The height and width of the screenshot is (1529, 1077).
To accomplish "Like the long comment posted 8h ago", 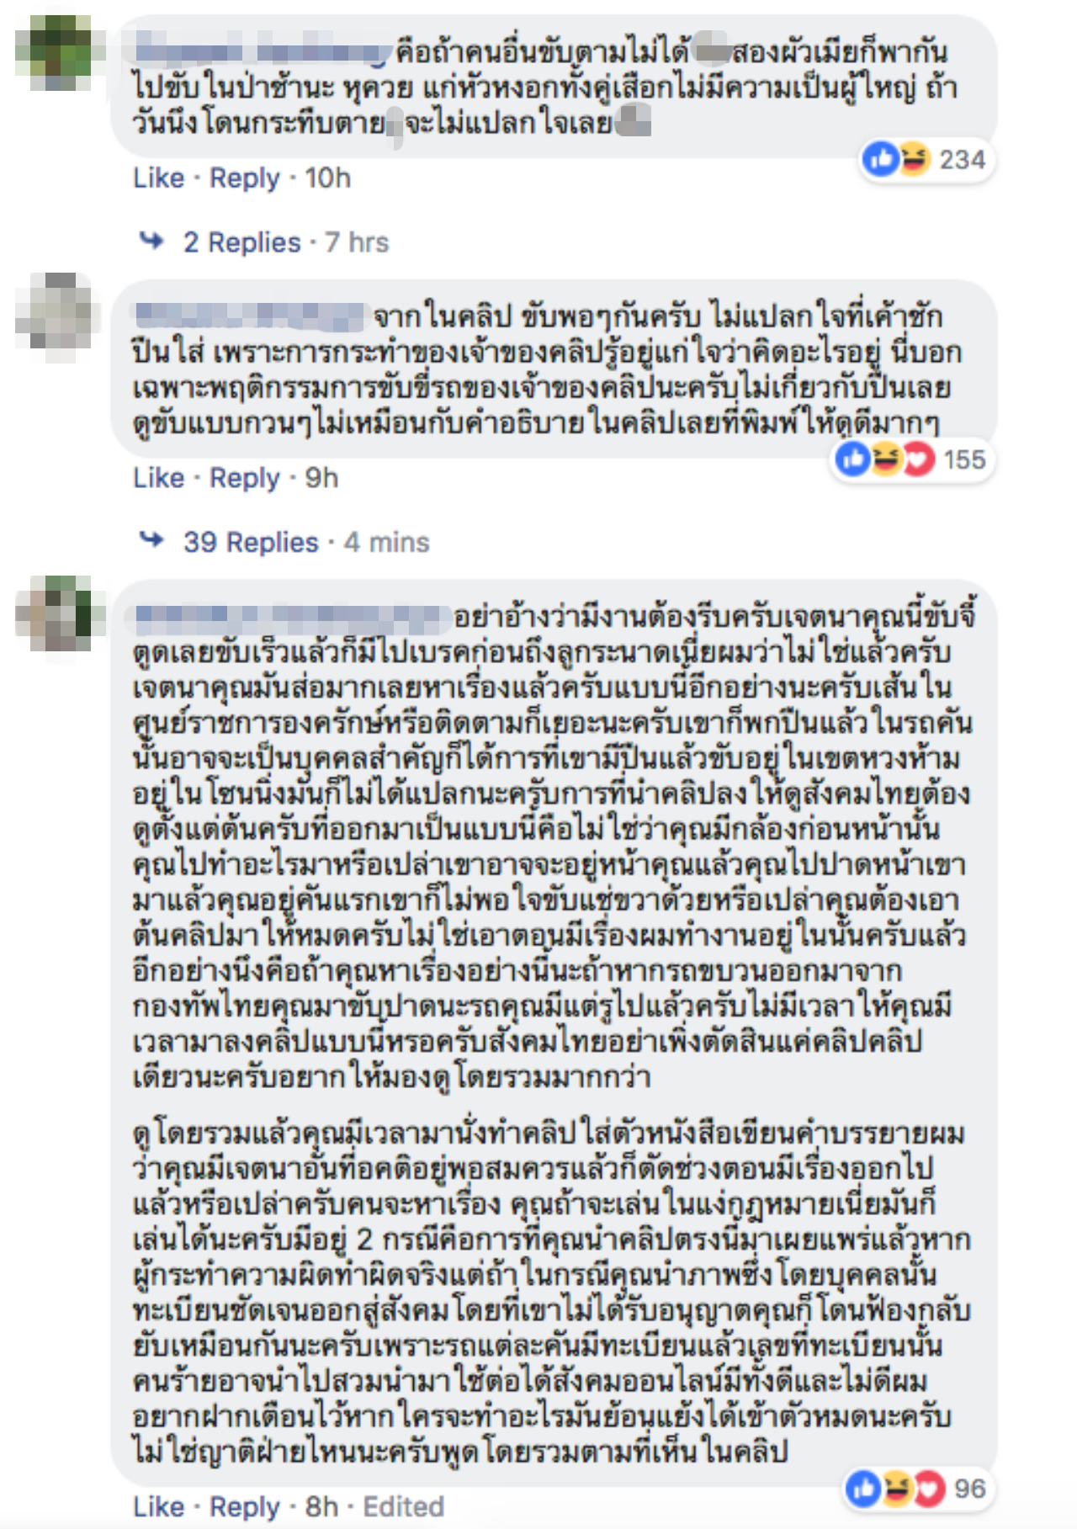I will pos(158,1506).
